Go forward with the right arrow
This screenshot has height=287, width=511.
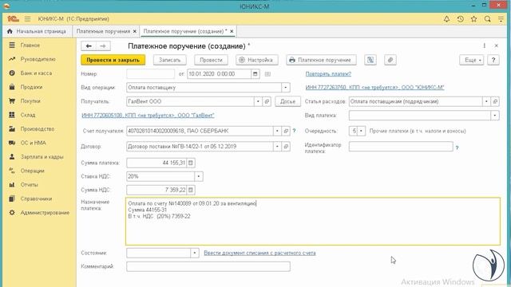[103, 46]
